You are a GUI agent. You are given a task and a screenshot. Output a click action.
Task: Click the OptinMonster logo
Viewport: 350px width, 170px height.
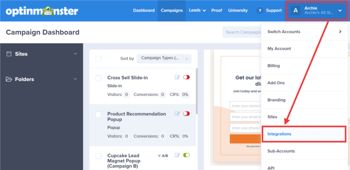click(42, 11)
